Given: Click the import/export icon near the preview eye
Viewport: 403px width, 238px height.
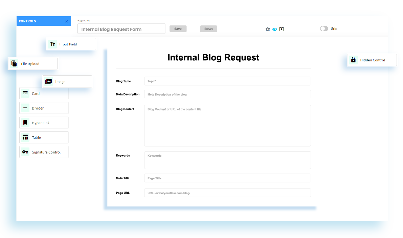Looking at the screenshot, I should click(282, 29).
